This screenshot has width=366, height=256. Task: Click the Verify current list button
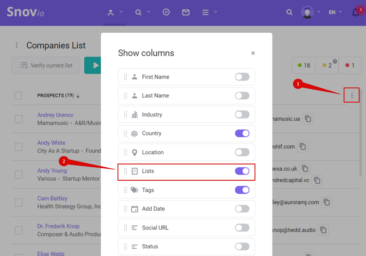tap(46, 66)
